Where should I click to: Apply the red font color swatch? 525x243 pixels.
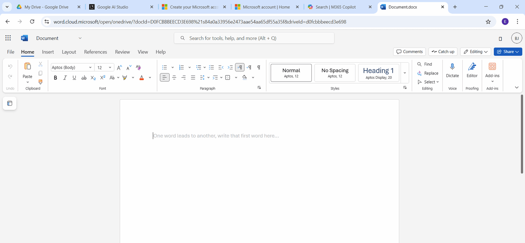142,78
